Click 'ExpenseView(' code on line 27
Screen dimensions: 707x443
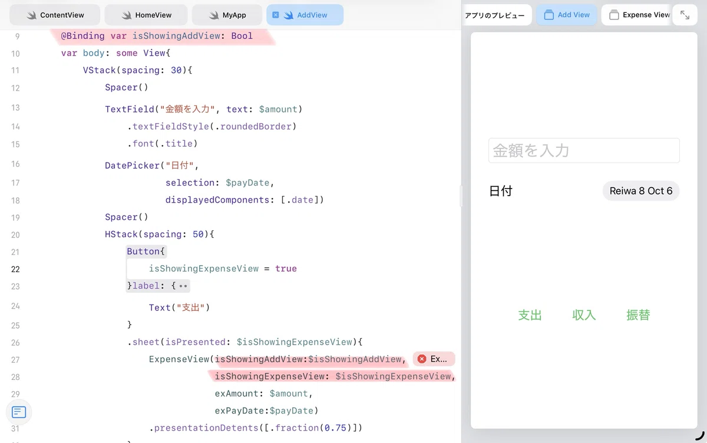181,359
